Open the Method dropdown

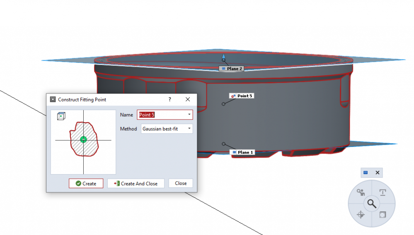click(167, 129)
